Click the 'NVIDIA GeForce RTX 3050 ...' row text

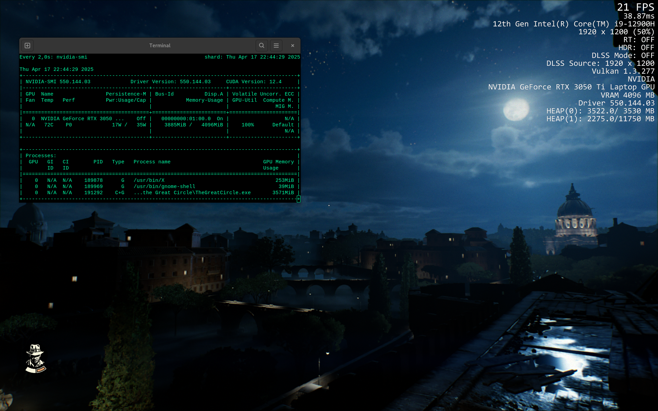(83, 119)
